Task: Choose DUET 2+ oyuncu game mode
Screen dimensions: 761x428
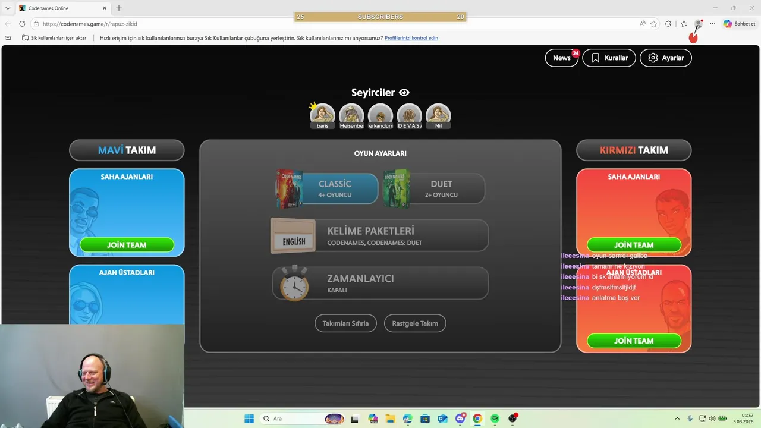Action: 434,188
